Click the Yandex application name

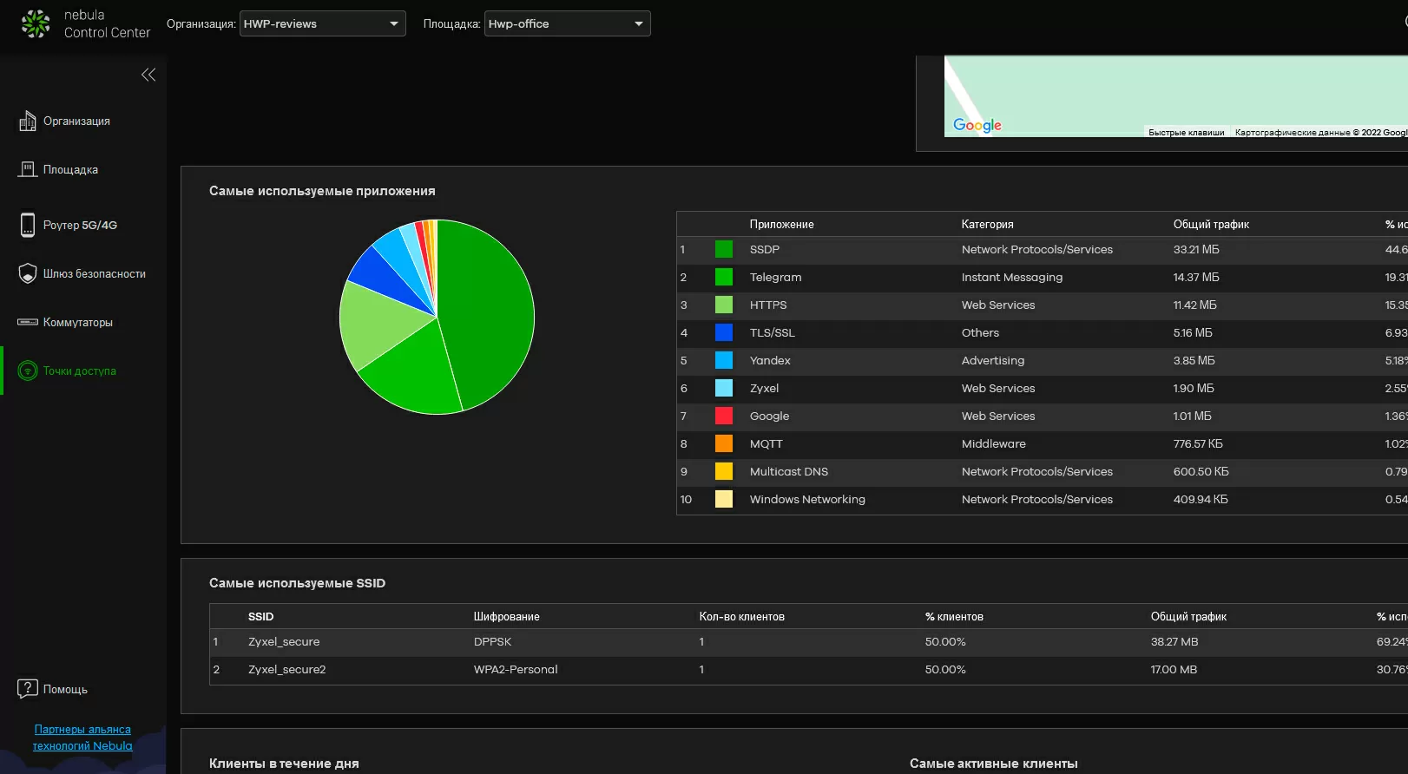[770, 360]
